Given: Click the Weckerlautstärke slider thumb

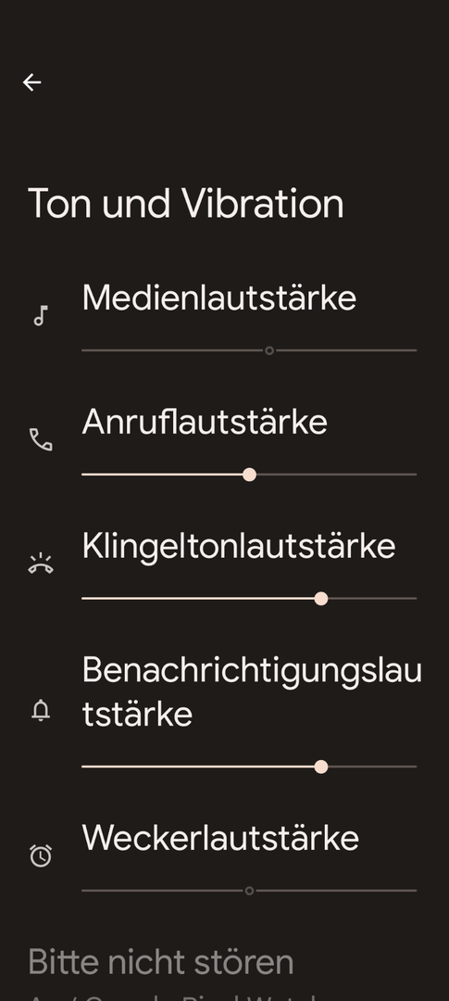Looking at the screenshot, I should [x=249, y=891].
